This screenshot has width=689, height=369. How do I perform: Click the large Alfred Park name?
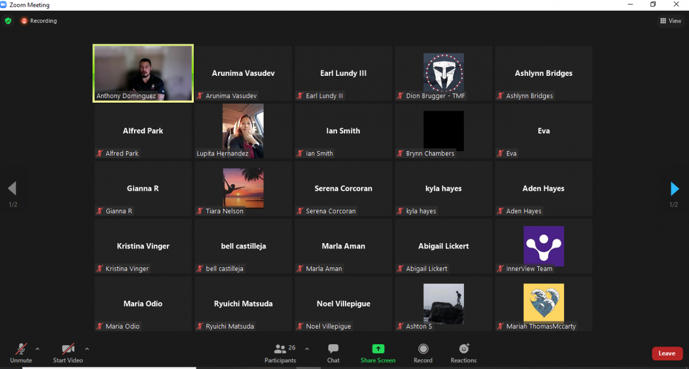(143, 131)
